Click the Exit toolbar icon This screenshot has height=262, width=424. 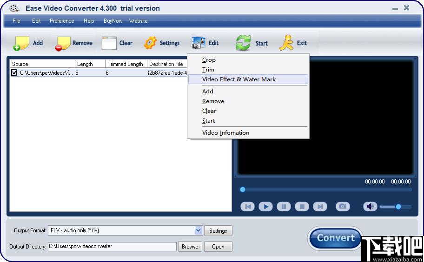[286, 43]
